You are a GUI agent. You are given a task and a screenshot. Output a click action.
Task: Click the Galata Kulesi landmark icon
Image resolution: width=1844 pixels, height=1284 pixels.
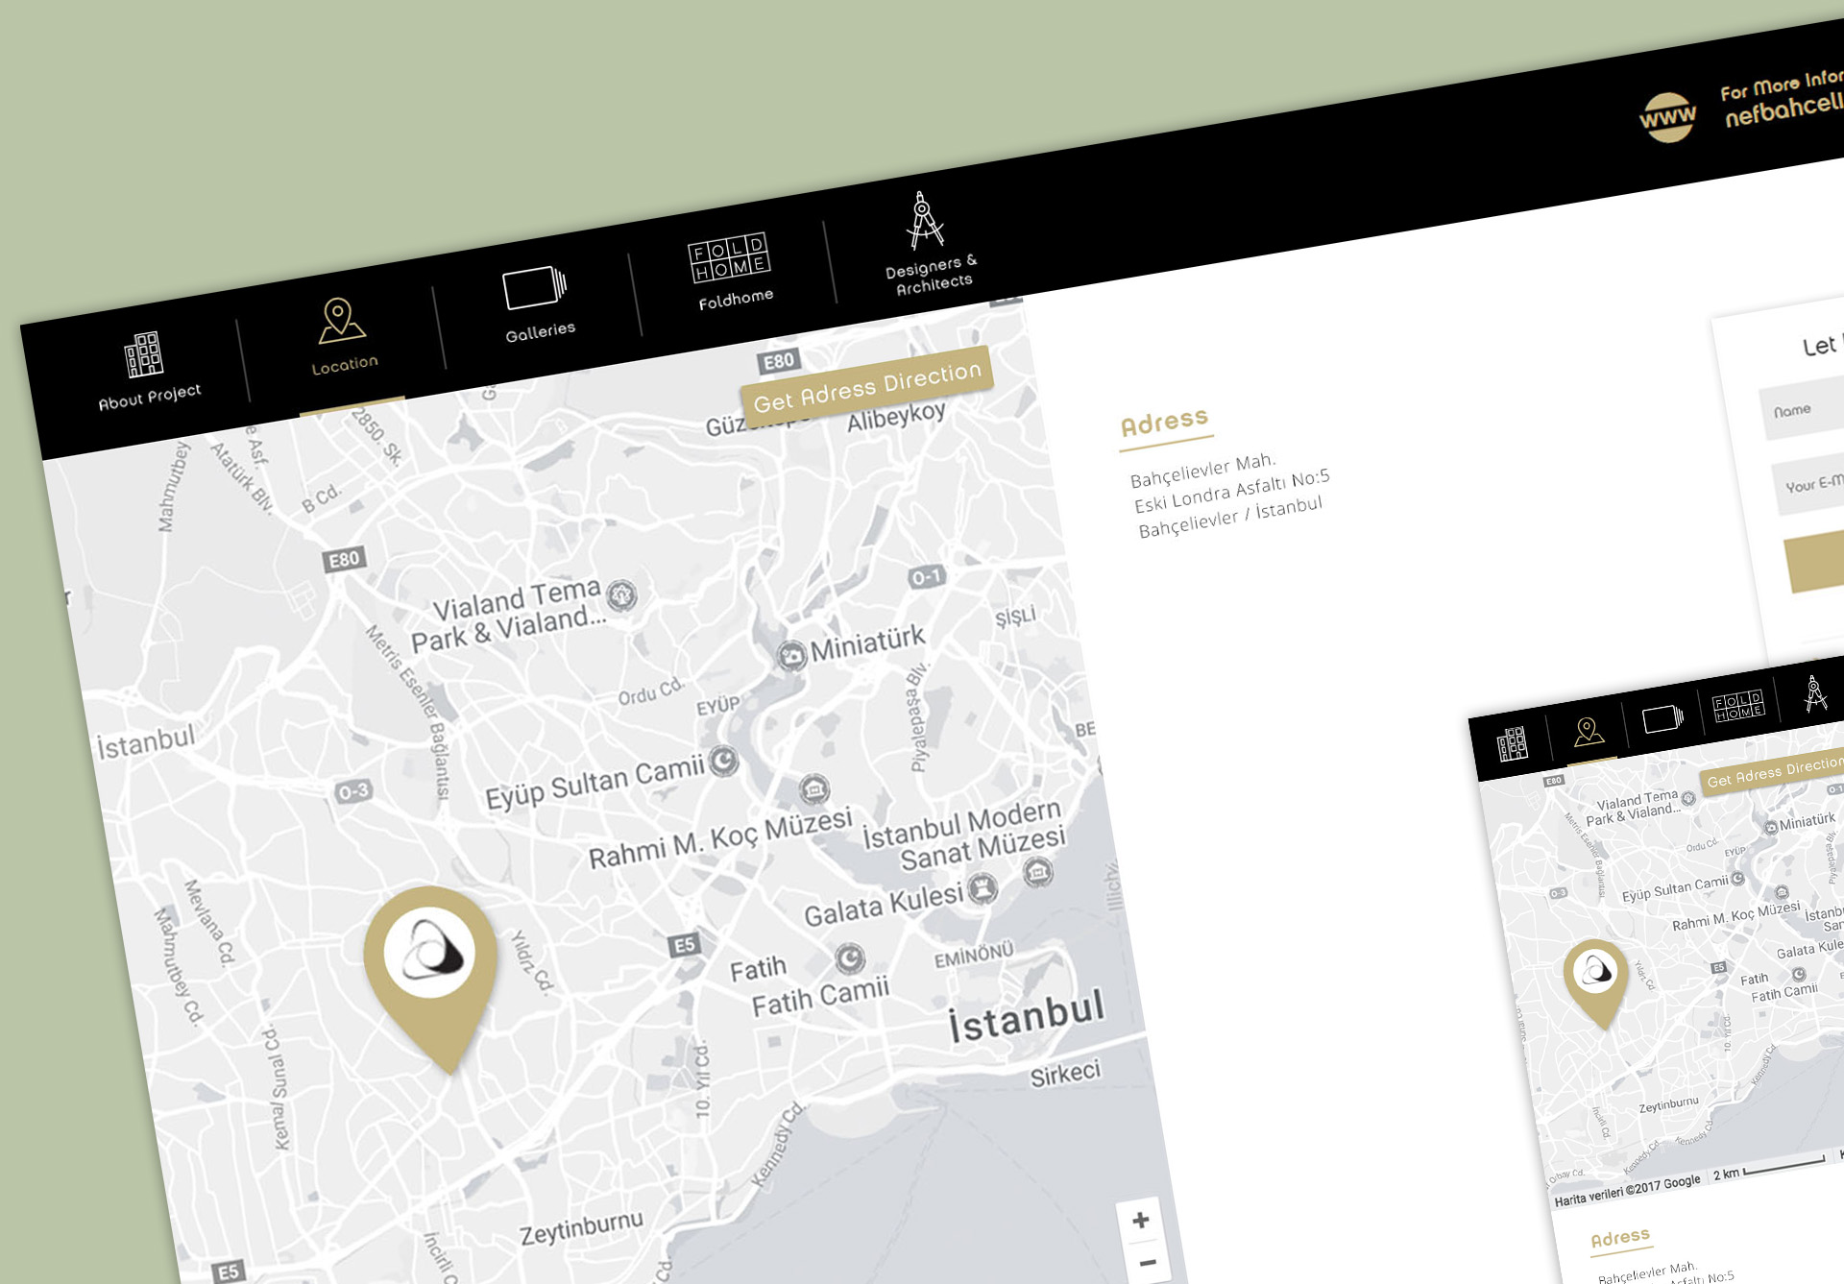[x=982, y=888]
